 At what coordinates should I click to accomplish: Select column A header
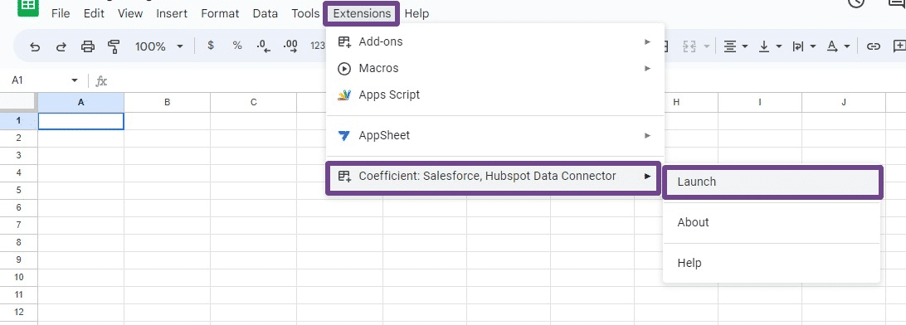point(81,102)
